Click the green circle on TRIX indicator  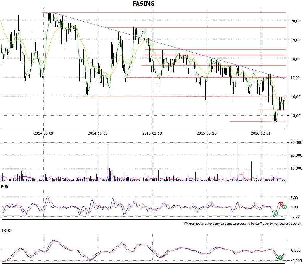280,258
